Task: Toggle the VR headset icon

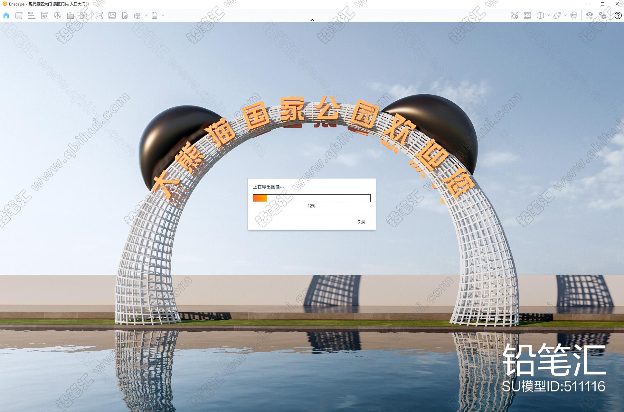Action: [574, 15]
